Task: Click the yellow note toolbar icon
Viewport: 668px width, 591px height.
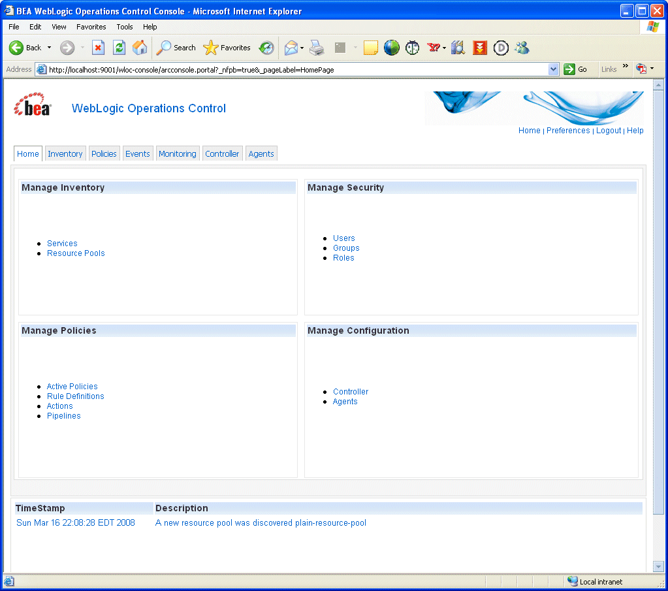Action: [371, 48]
